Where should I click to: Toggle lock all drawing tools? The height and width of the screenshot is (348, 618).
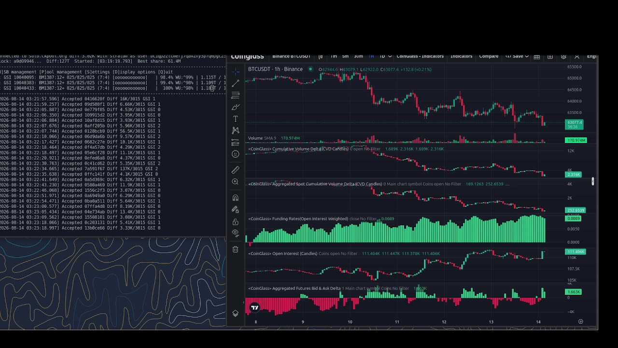[x=235, y=222]
